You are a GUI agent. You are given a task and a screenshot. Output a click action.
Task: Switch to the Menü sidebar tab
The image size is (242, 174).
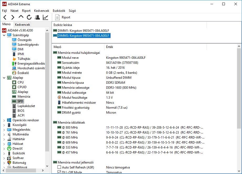(7, 24)
